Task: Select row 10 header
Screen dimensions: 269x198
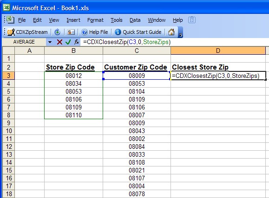Action: [x=8, y=131]
